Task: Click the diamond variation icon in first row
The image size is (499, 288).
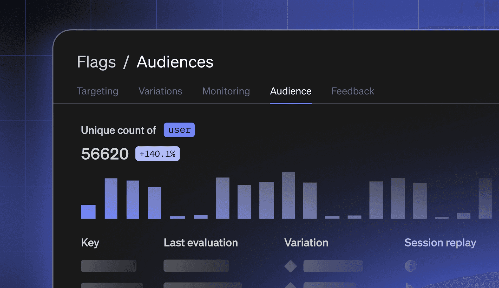Action: click(x=290, y=265)
